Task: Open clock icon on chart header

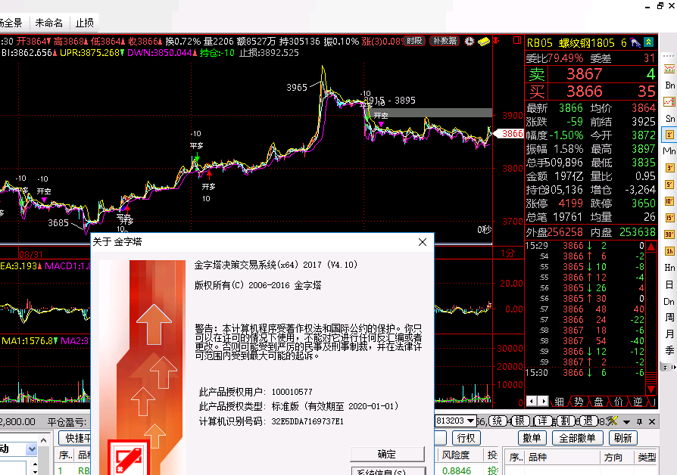Action: (x=470, y=42)
